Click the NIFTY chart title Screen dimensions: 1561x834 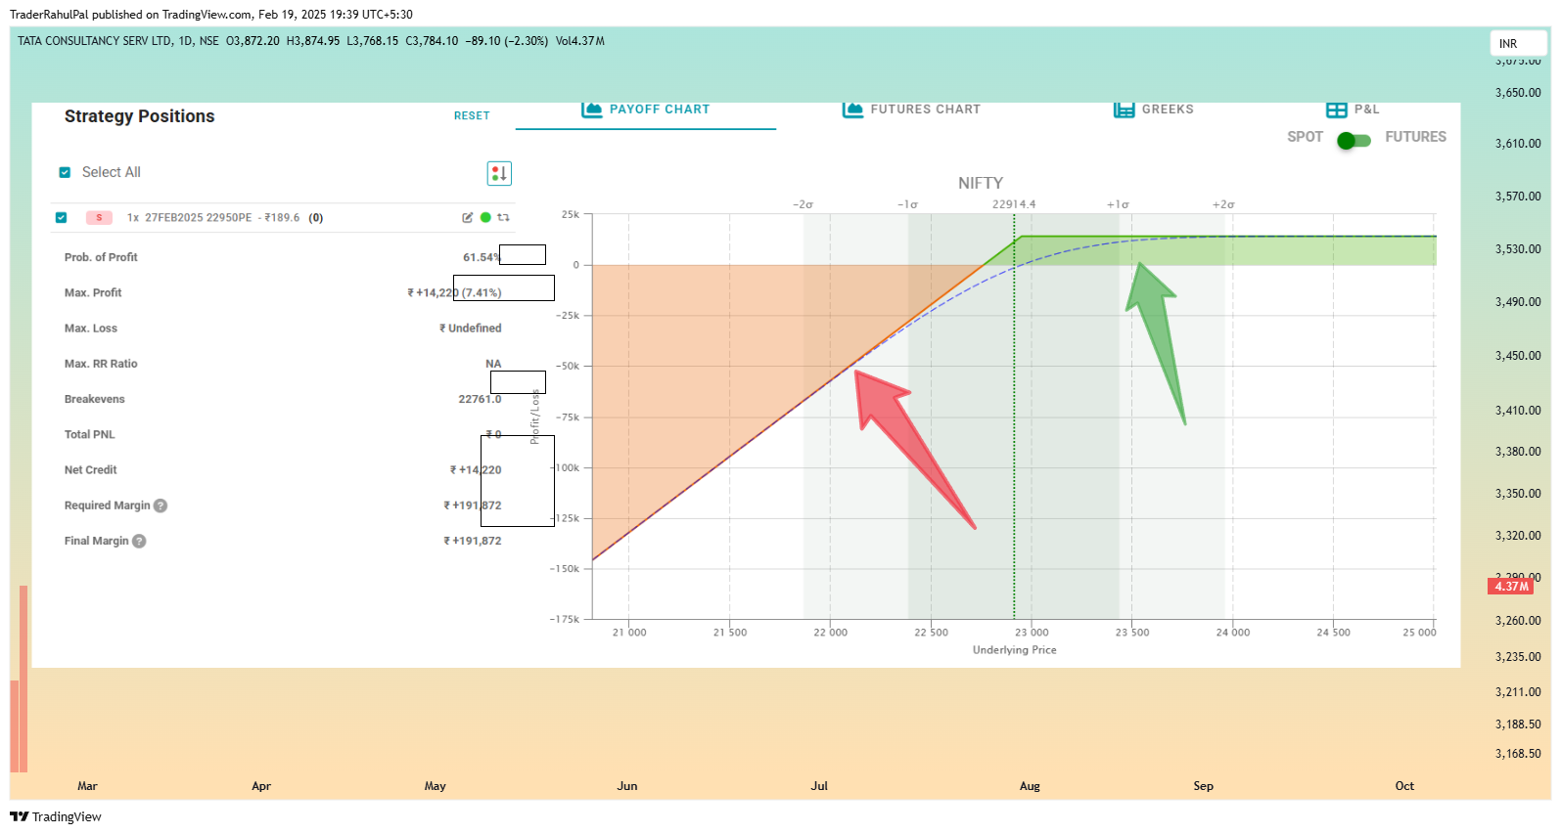click(981, 183)
